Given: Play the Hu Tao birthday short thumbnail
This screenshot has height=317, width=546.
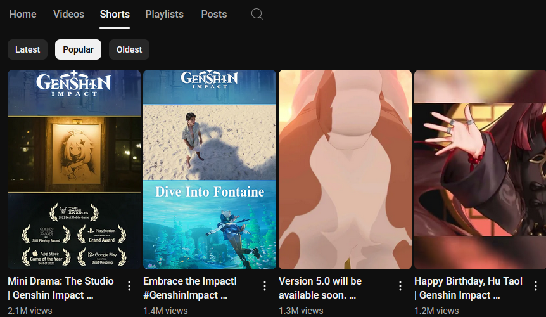Looking at the screenshot, I should (x=480, y=169).
